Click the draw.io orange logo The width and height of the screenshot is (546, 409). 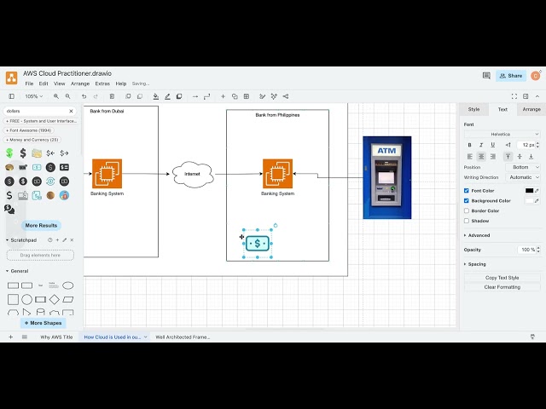[x=11, y=78]
